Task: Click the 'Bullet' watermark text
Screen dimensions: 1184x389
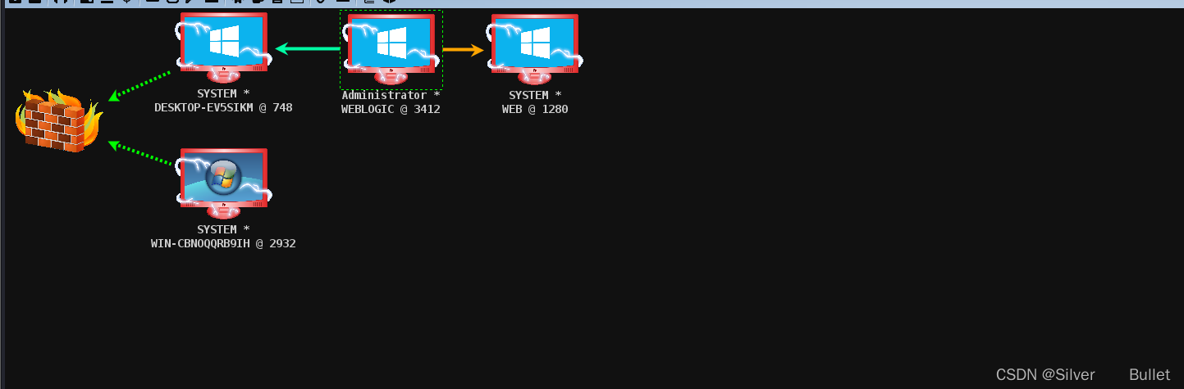Action: [1150, 374]
